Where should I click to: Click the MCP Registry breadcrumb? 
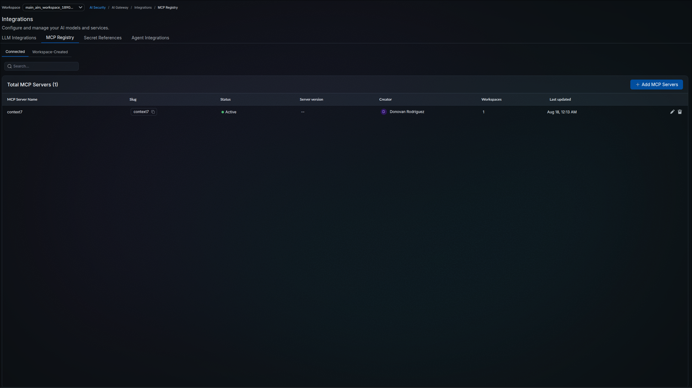click(x=168, y=8)
